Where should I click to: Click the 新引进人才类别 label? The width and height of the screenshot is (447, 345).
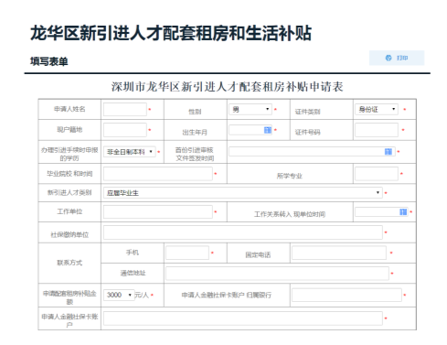(69, 192)
